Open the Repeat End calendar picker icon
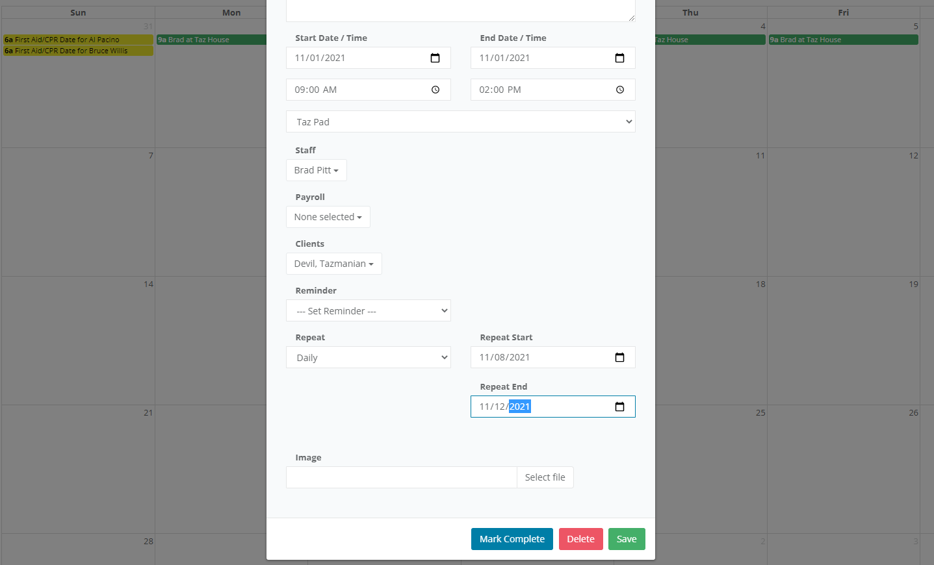934x565 pixels. point(619,407)
